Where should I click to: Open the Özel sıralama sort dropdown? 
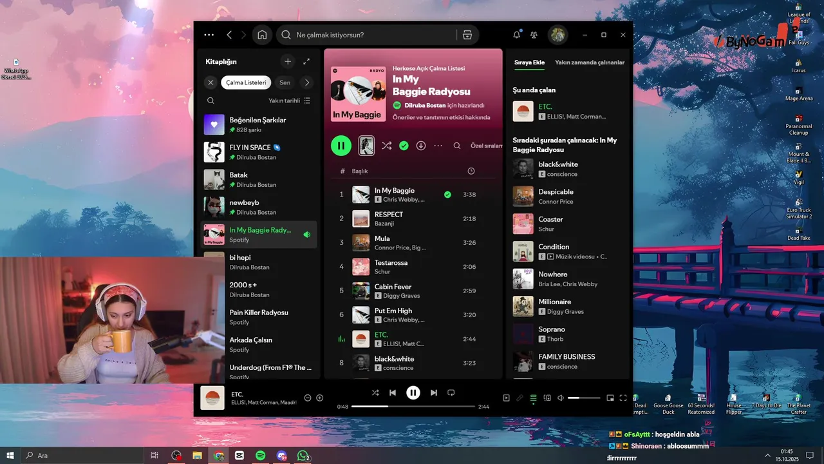click(486, 146)
